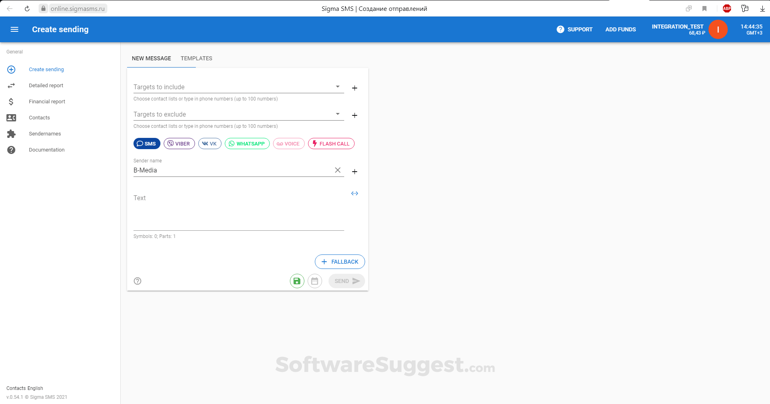Save the message draft via floppy icon

point(297,281)
